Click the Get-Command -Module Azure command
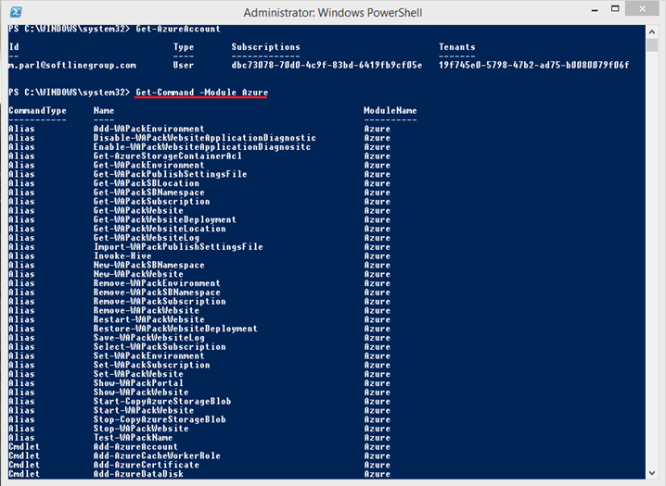This screenshot has height=486, width=666. coord(202,93)
